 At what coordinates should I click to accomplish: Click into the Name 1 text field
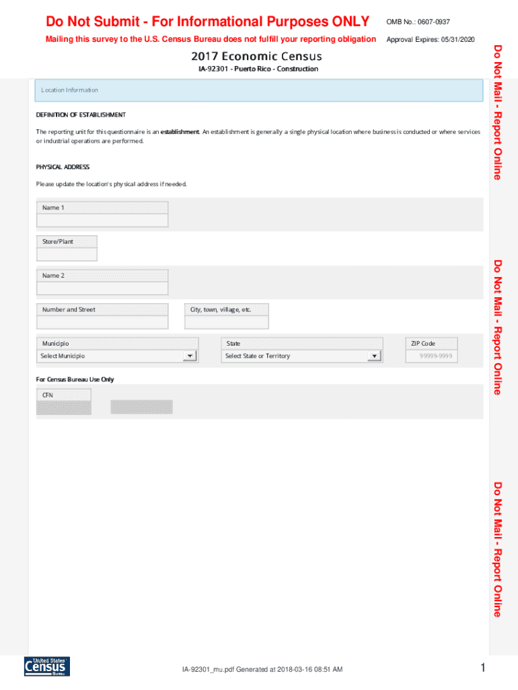click(102, 220)
